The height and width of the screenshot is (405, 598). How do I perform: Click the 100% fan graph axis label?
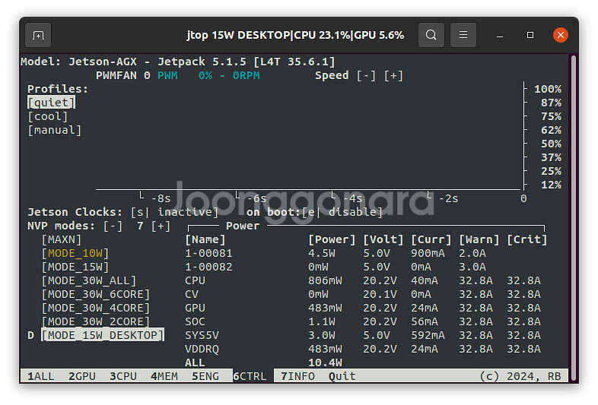[548, 89]
